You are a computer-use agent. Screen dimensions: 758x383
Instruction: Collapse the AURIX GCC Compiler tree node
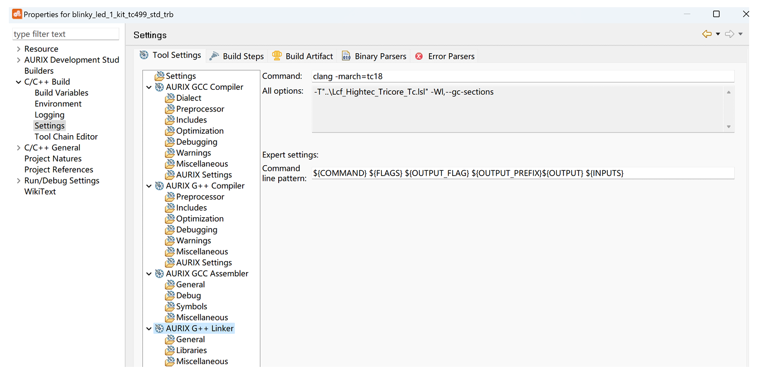coord(149,87)
